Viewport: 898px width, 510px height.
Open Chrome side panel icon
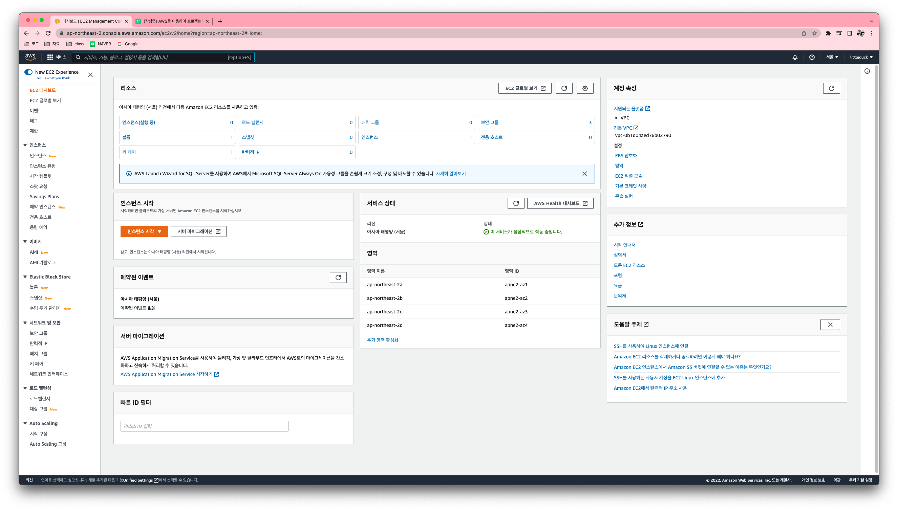click(850, 33)
